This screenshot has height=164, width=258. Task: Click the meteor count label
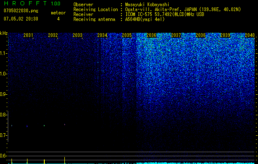pos(58,13)
